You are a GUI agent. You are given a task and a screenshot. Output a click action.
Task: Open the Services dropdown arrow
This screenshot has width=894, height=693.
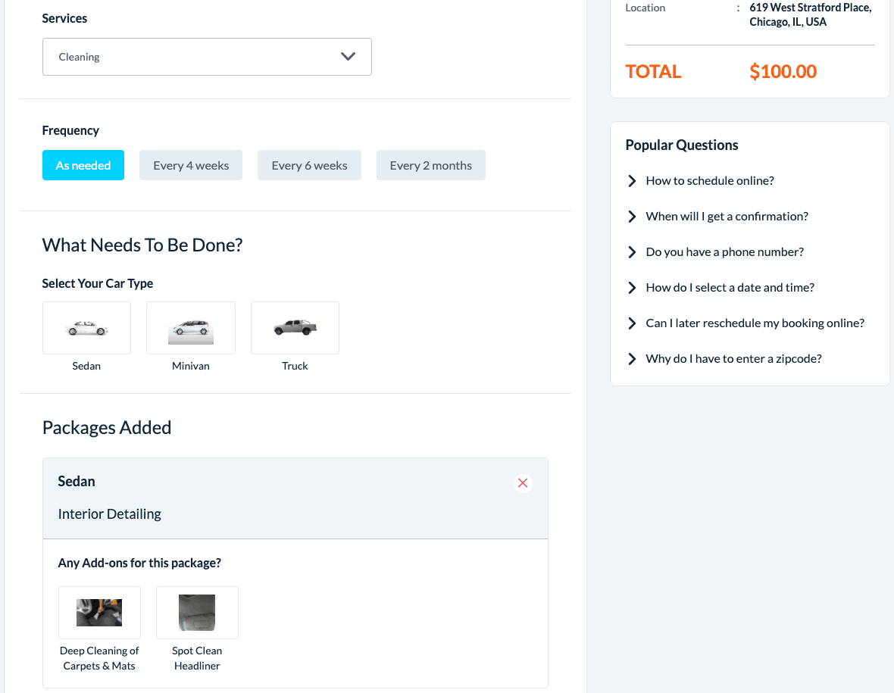pyautogui.click(x=348, y=57)
